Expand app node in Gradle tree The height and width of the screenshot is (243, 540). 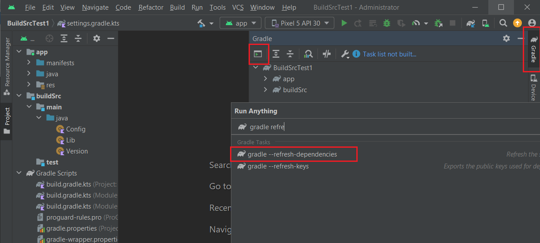pyautogui.click(x=265, y=79)
